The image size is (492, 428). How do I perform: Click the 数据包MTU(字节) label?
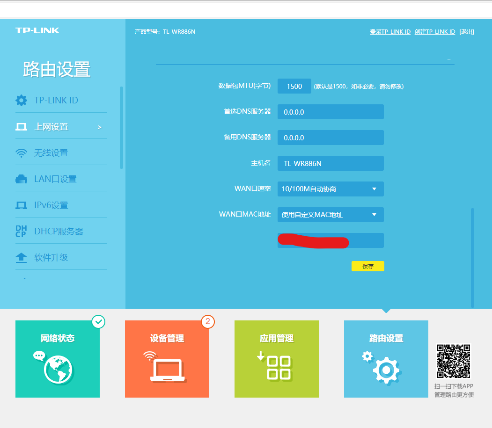[x=244, y=86]
